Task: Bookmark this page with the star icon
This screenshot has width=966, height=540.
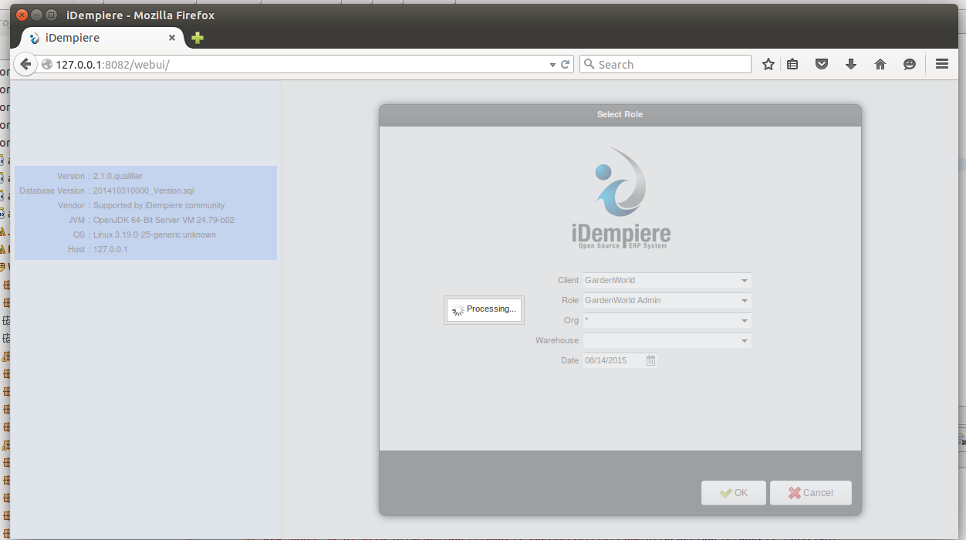Action: (768, 65)
